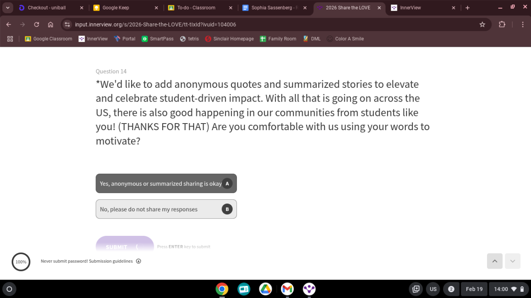This screenshot has height=298, width=531.
Task: Bookmark this page with star icon
Action: (482, 24)
